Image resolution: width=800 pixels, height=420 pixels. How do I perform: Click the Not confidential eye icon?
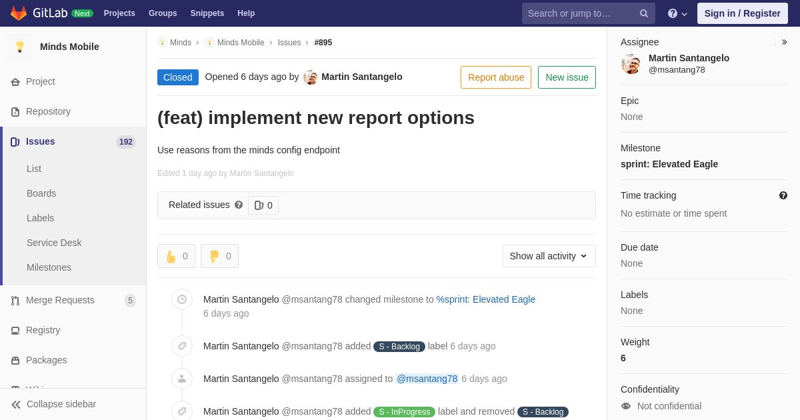tap(626, 406)
